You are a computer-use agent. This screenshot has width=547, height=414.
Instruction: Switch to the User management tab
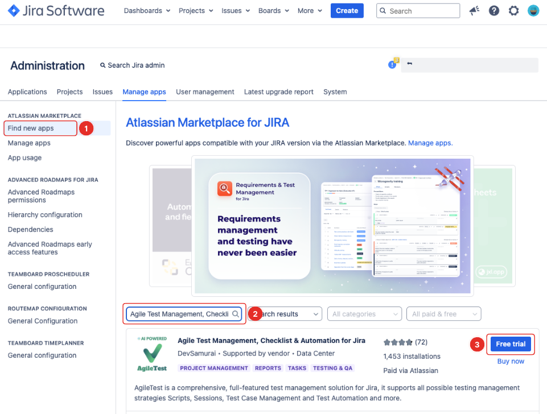tap(205, 92)
